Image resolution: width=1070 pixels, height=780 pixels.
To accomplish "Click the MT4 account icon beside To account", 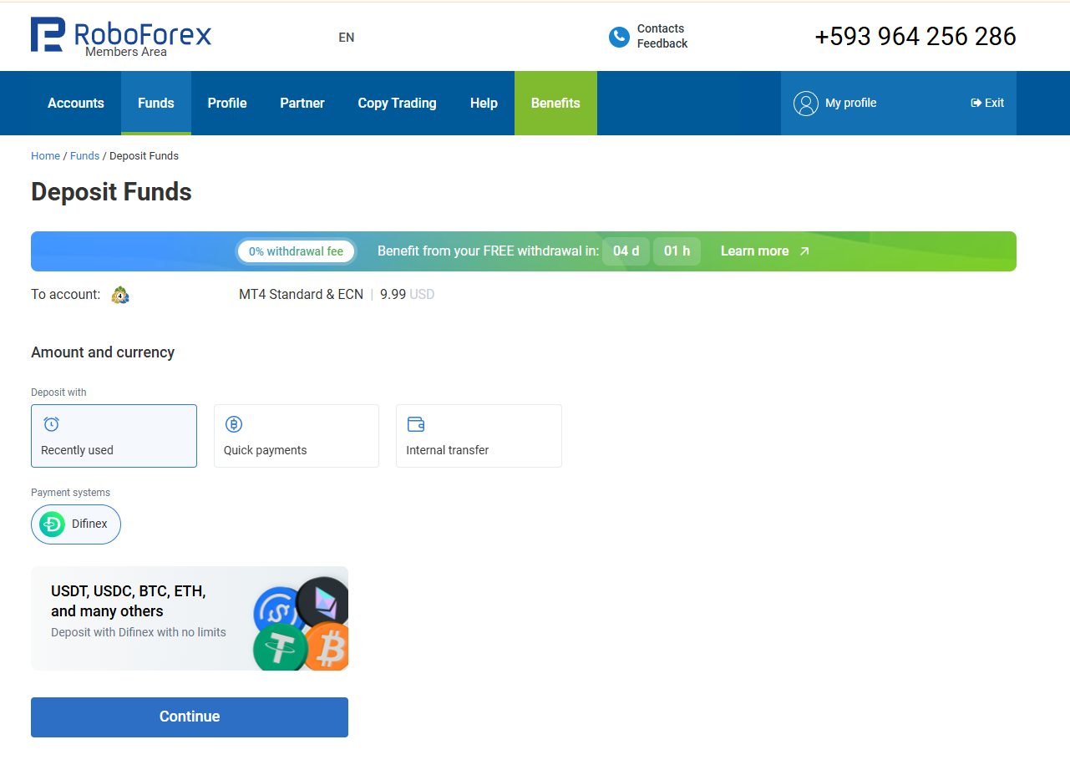I will click(121, 295).
